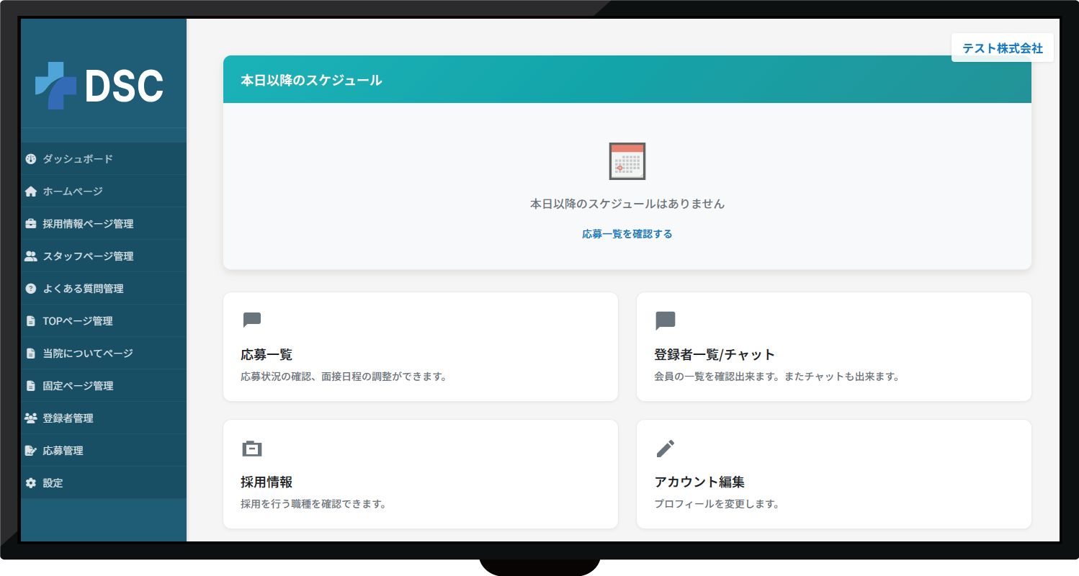Select the question mark icon for よくある質問管理
The width and height of the screenshot is (1079, 576).
pyautogui.click(x=30, y=288)
